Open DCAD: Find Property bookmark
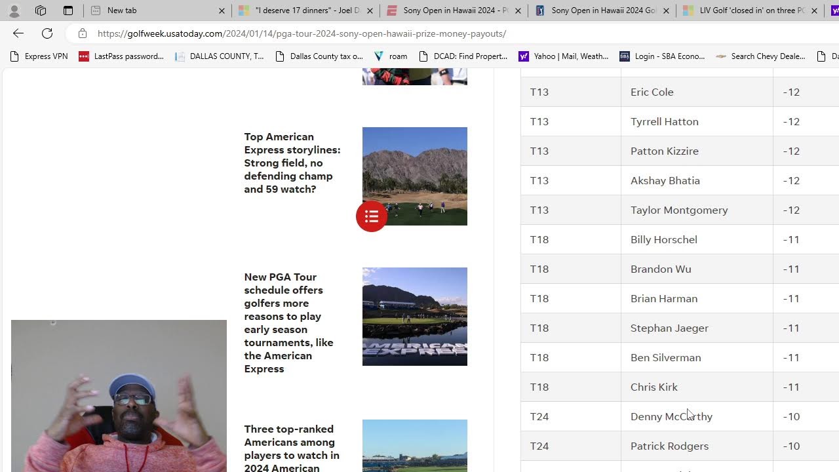The width and height of the screenshot is (839, 472). (463, 56)
